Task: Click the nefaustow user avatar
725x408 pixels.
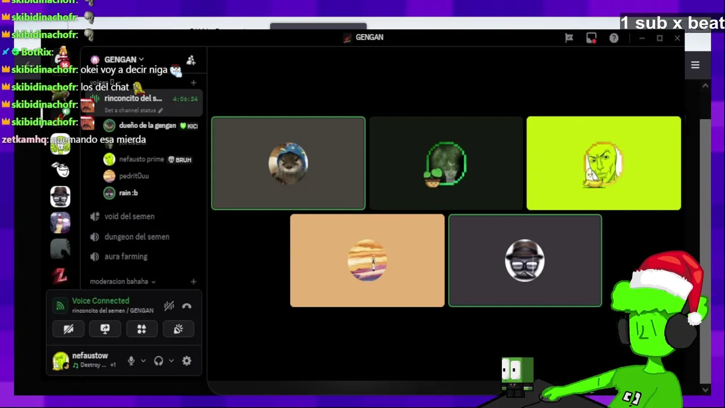Action: (61, 360)
